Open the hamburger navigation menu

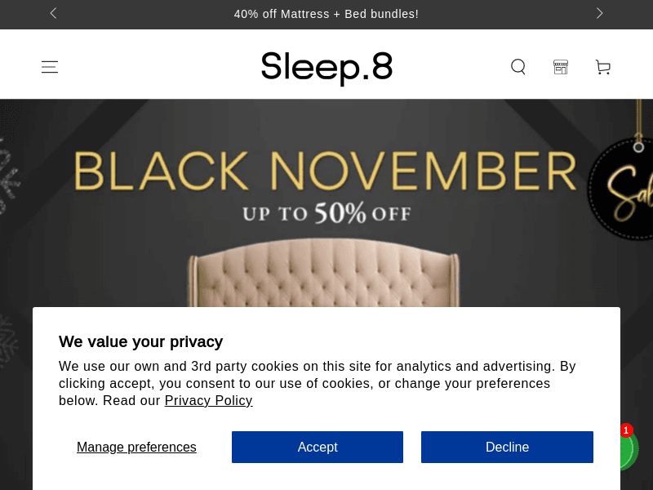click(50, 67)
